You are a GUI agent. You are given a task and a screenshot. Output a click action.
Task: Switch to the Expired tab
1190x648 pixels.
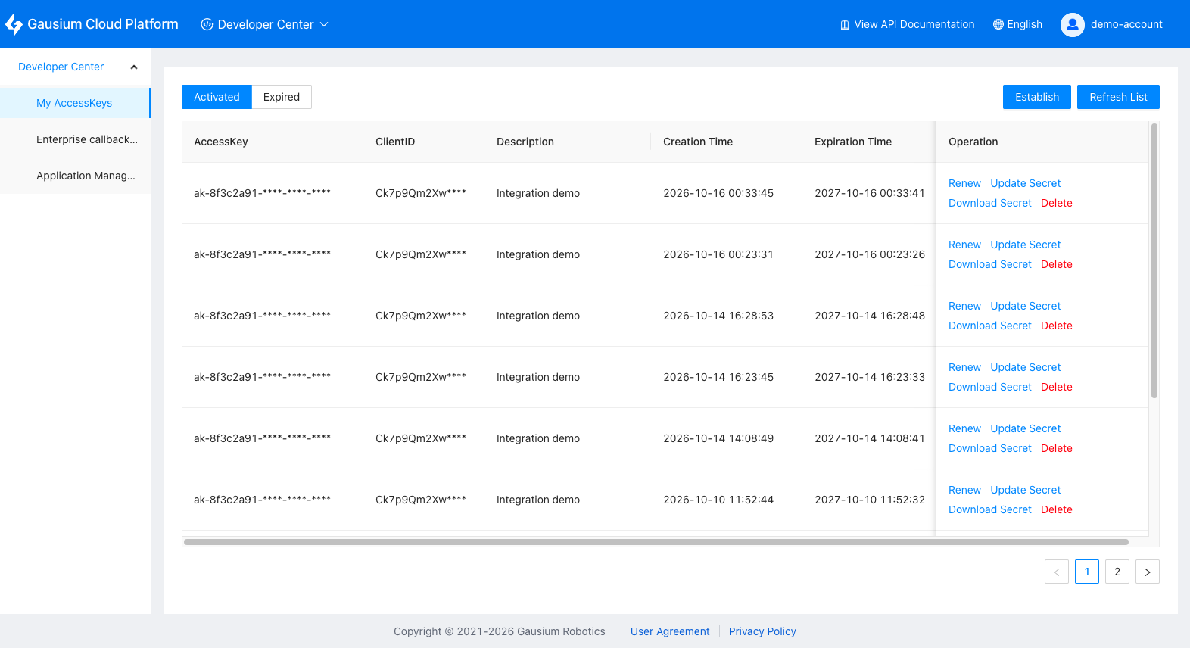[x=282, y=97]
